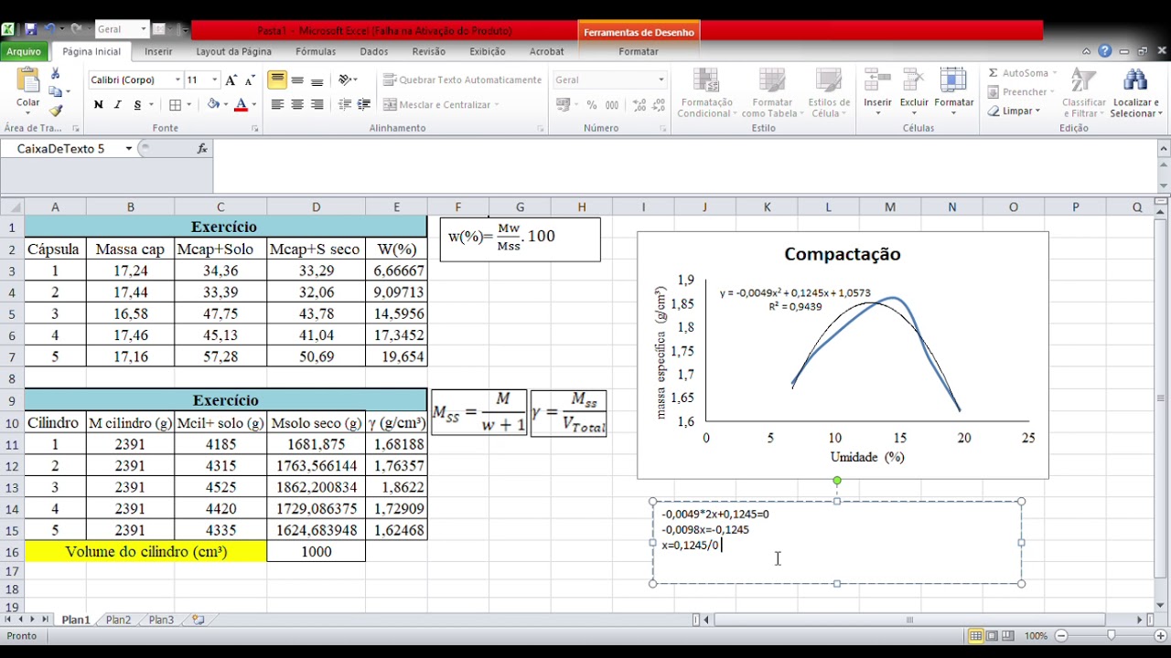This screenshot has height=658, width=1171.
Task: Select the format painter brush icon
Action: pos(56,111)
